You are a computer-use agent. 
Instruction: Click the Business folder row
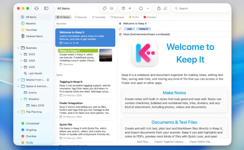pos(34,48)
